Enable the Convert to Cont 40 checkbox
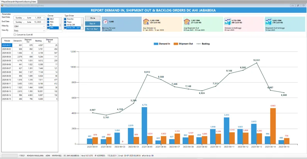This screenshot has width=307, height=159. [x=15, y=35]
